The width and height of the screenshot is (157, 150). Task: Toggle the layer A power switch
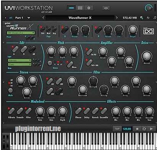pyautogui.click(x=65, y=30)
